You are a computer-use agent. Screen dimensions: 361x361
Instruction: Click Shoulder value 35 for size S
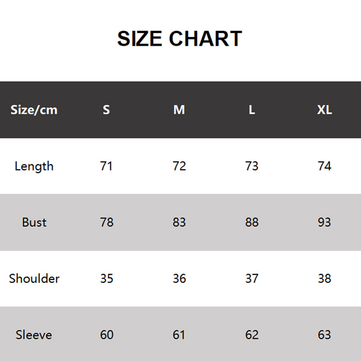pos(106,278)
